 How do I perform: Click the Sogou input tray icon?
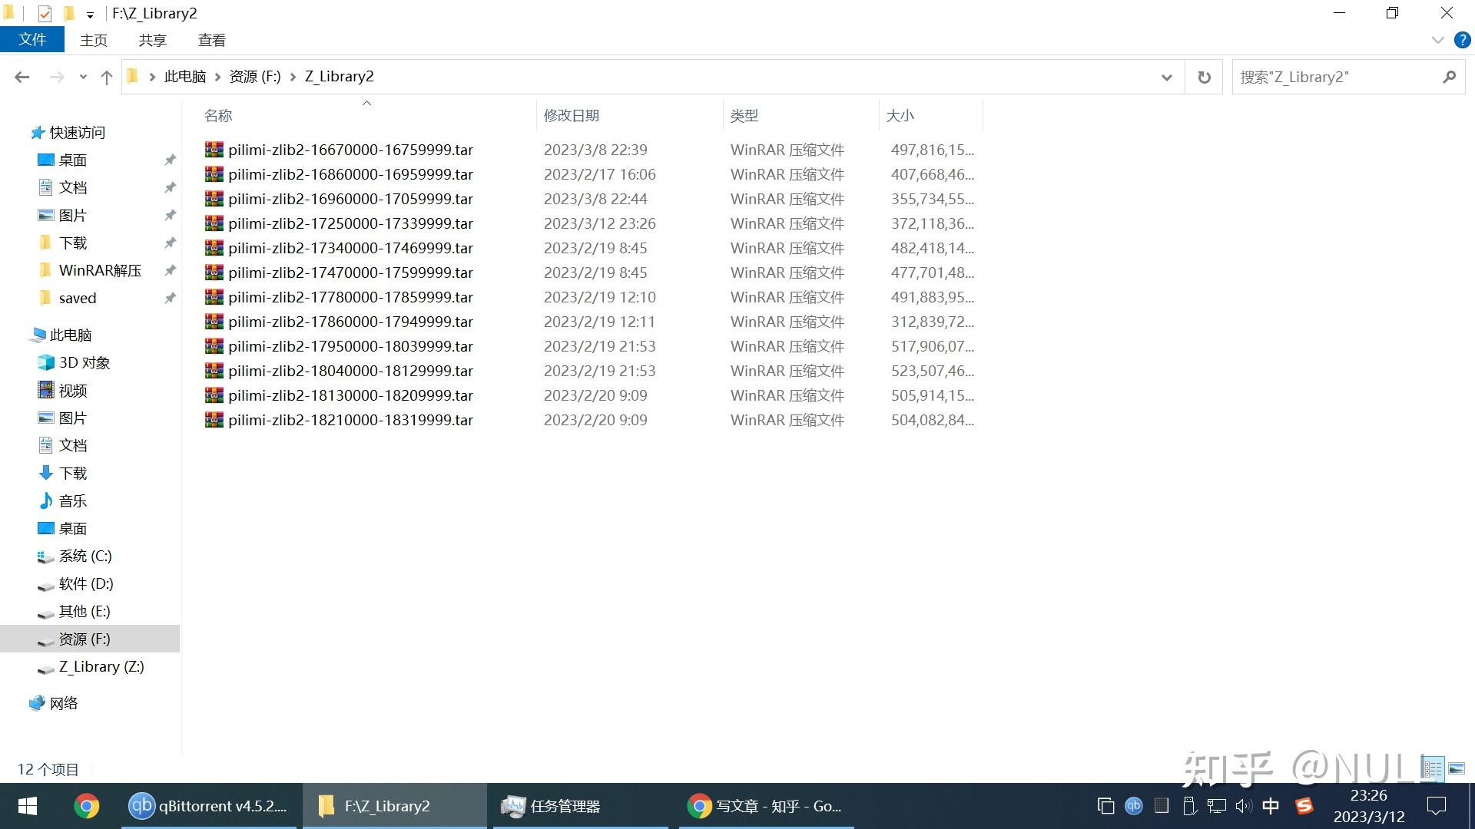pos(1304,806)
